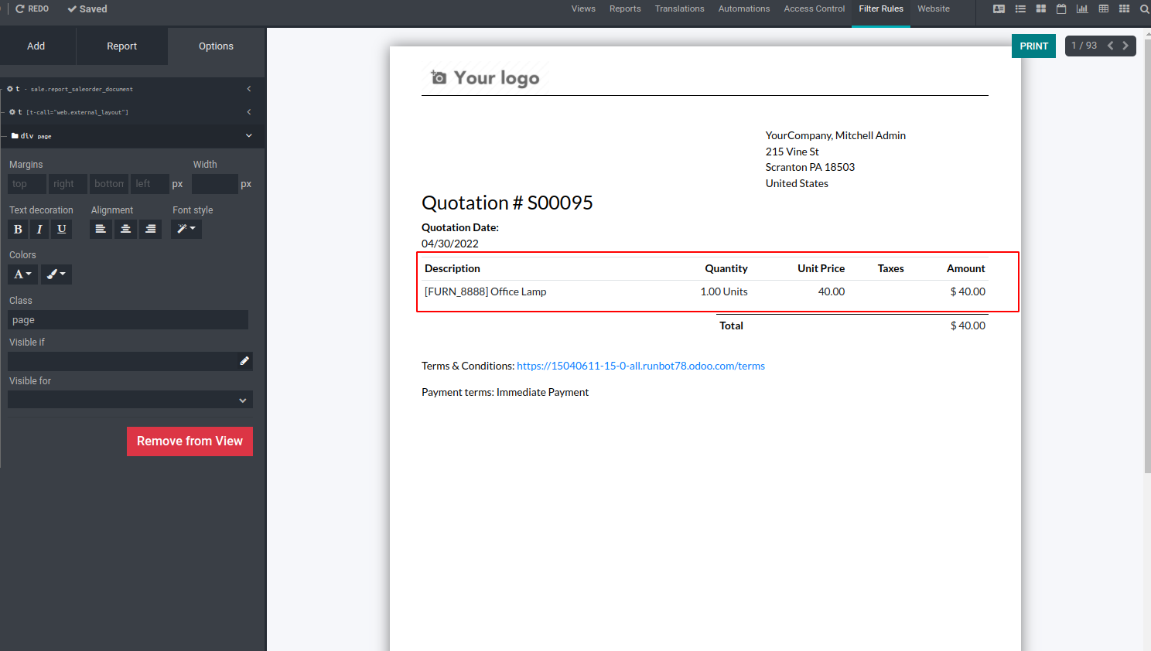1151x651 pixels.
Task: Open the Reports menu
Action: point(625,9)
